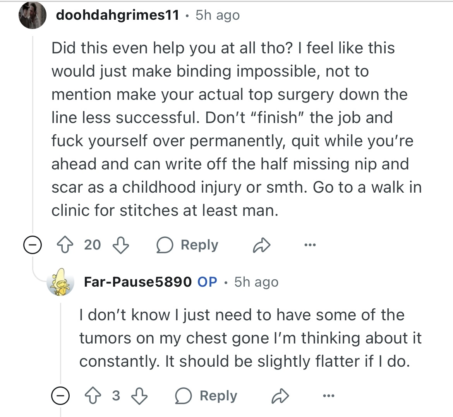Open more options on doohdahgrimes11's comment
The width and height of the screenshot is (453, 417).
click(x=310, y=245)
